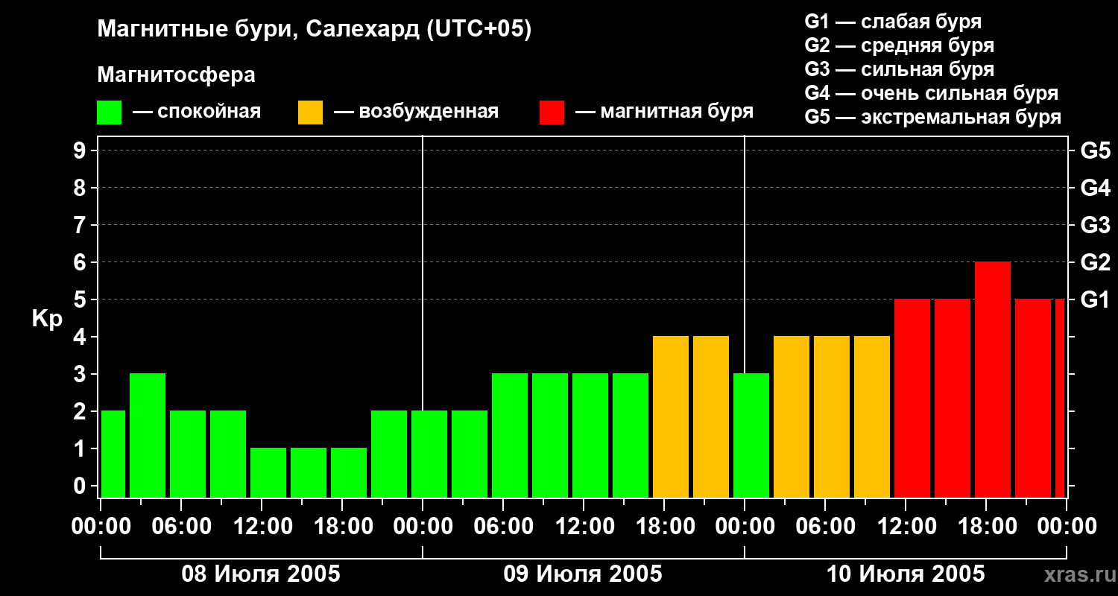Screen dimensions: 1118x596
Task: Click the 'G2' label on right axis
Action: tap(1096, 262)
